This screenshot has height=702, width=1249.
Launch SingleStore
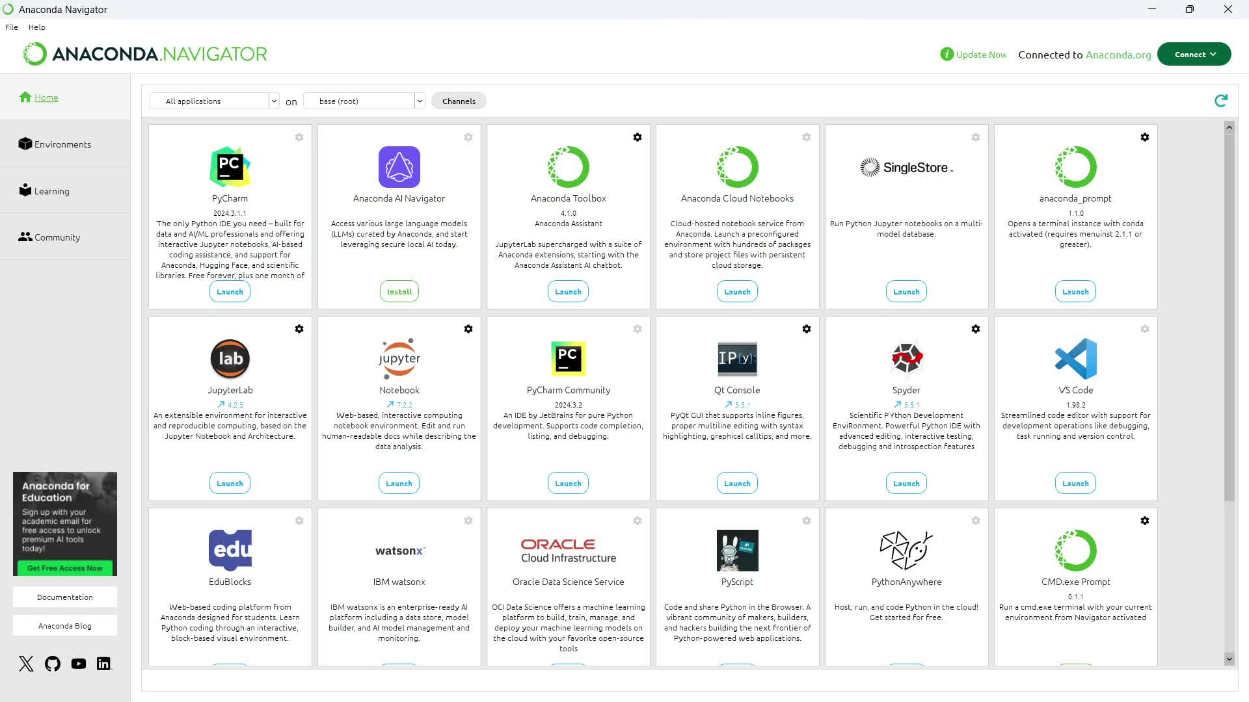coord(907,292)
